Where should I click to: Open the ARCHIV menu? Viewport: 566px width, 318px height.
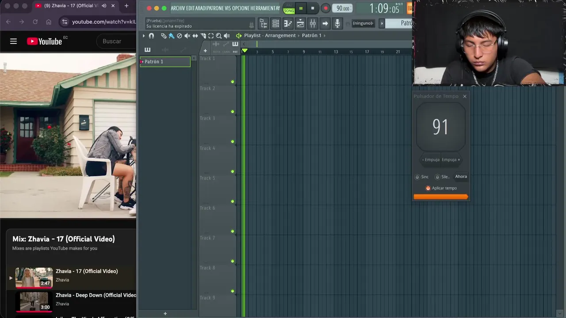pos(178,8)
